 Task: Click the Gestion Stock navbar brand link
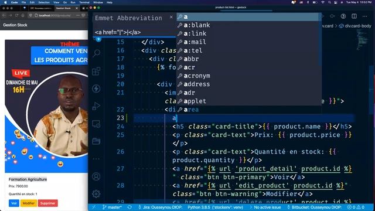(x=15, y=25)
